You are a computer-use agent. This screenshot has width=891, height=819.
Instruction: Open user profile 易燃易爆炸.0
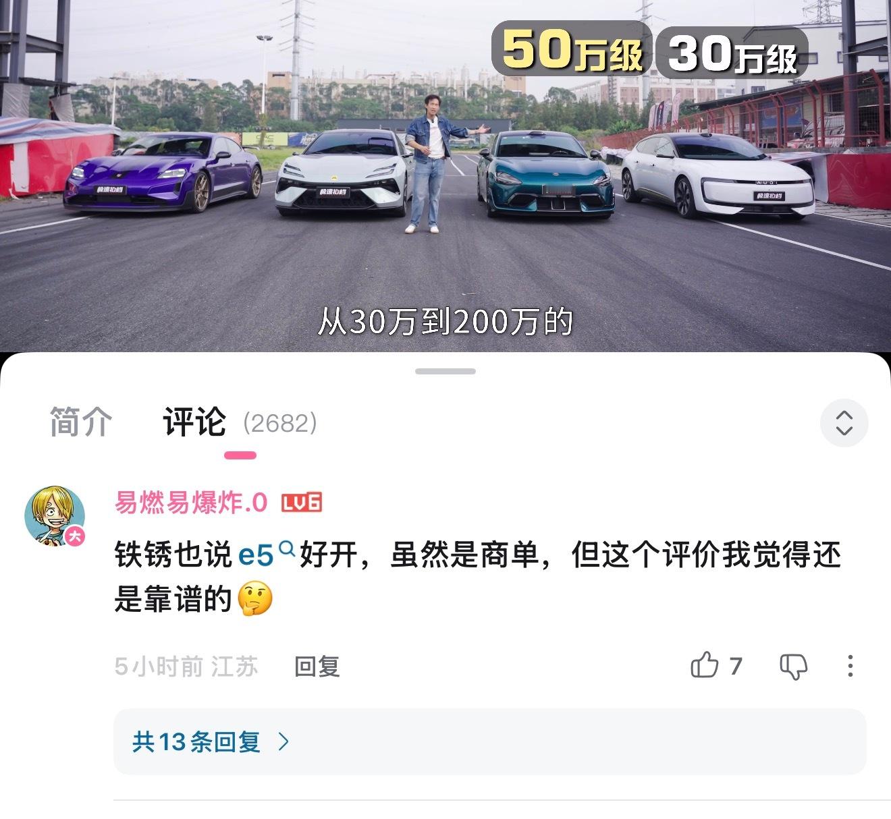pyautogui.click(x=191, y=503)
